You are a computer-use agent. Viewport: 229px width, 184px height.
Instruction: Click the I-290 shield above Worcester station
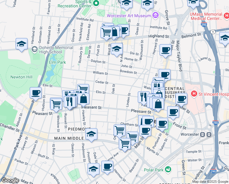pos(216,123)
